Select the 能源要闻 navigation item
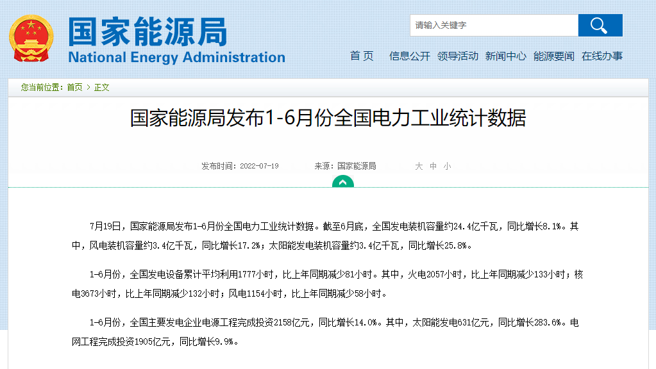This screenshot has height=369, width=656. point(554,56)
